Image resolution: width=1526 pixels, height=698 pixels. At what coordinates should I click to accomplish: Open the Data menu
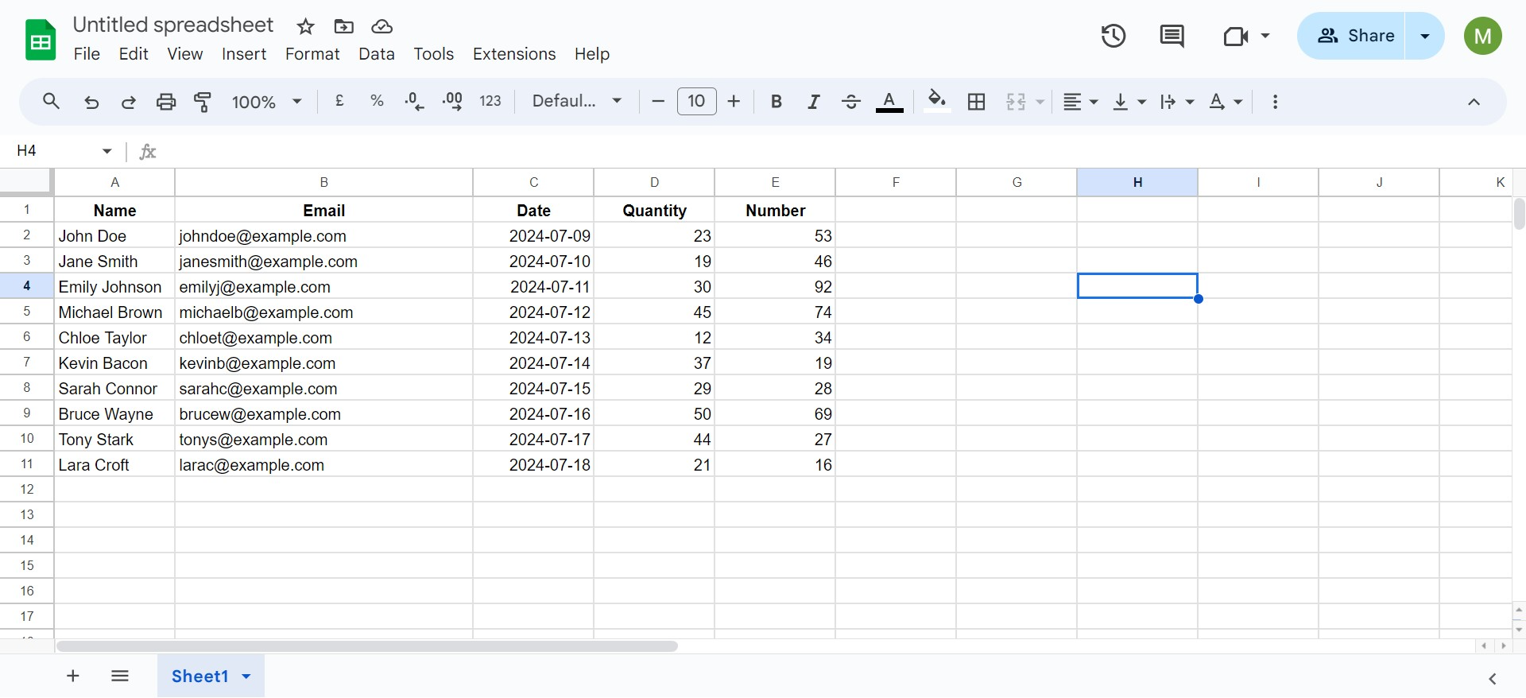pyautogui.click(x=377, y=54)
